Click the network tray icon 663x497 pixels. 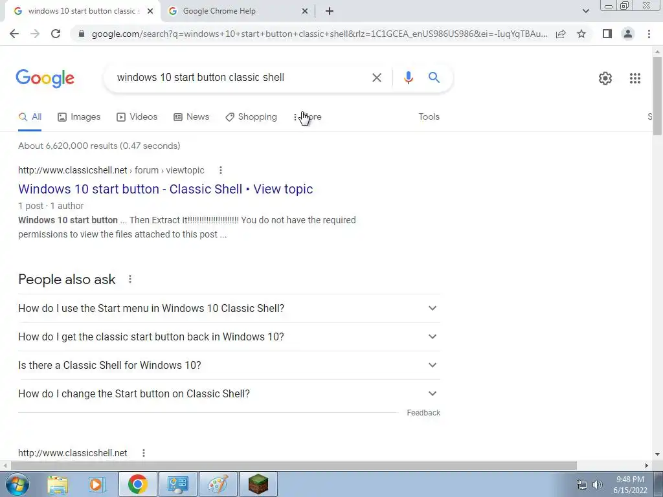582,485
